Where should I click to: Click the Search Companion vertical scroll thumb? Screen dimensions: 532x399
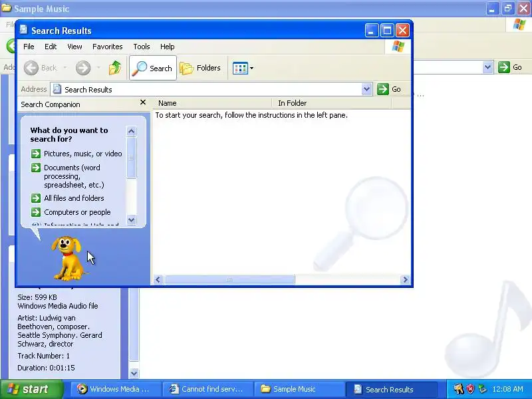tap(131, 158)
